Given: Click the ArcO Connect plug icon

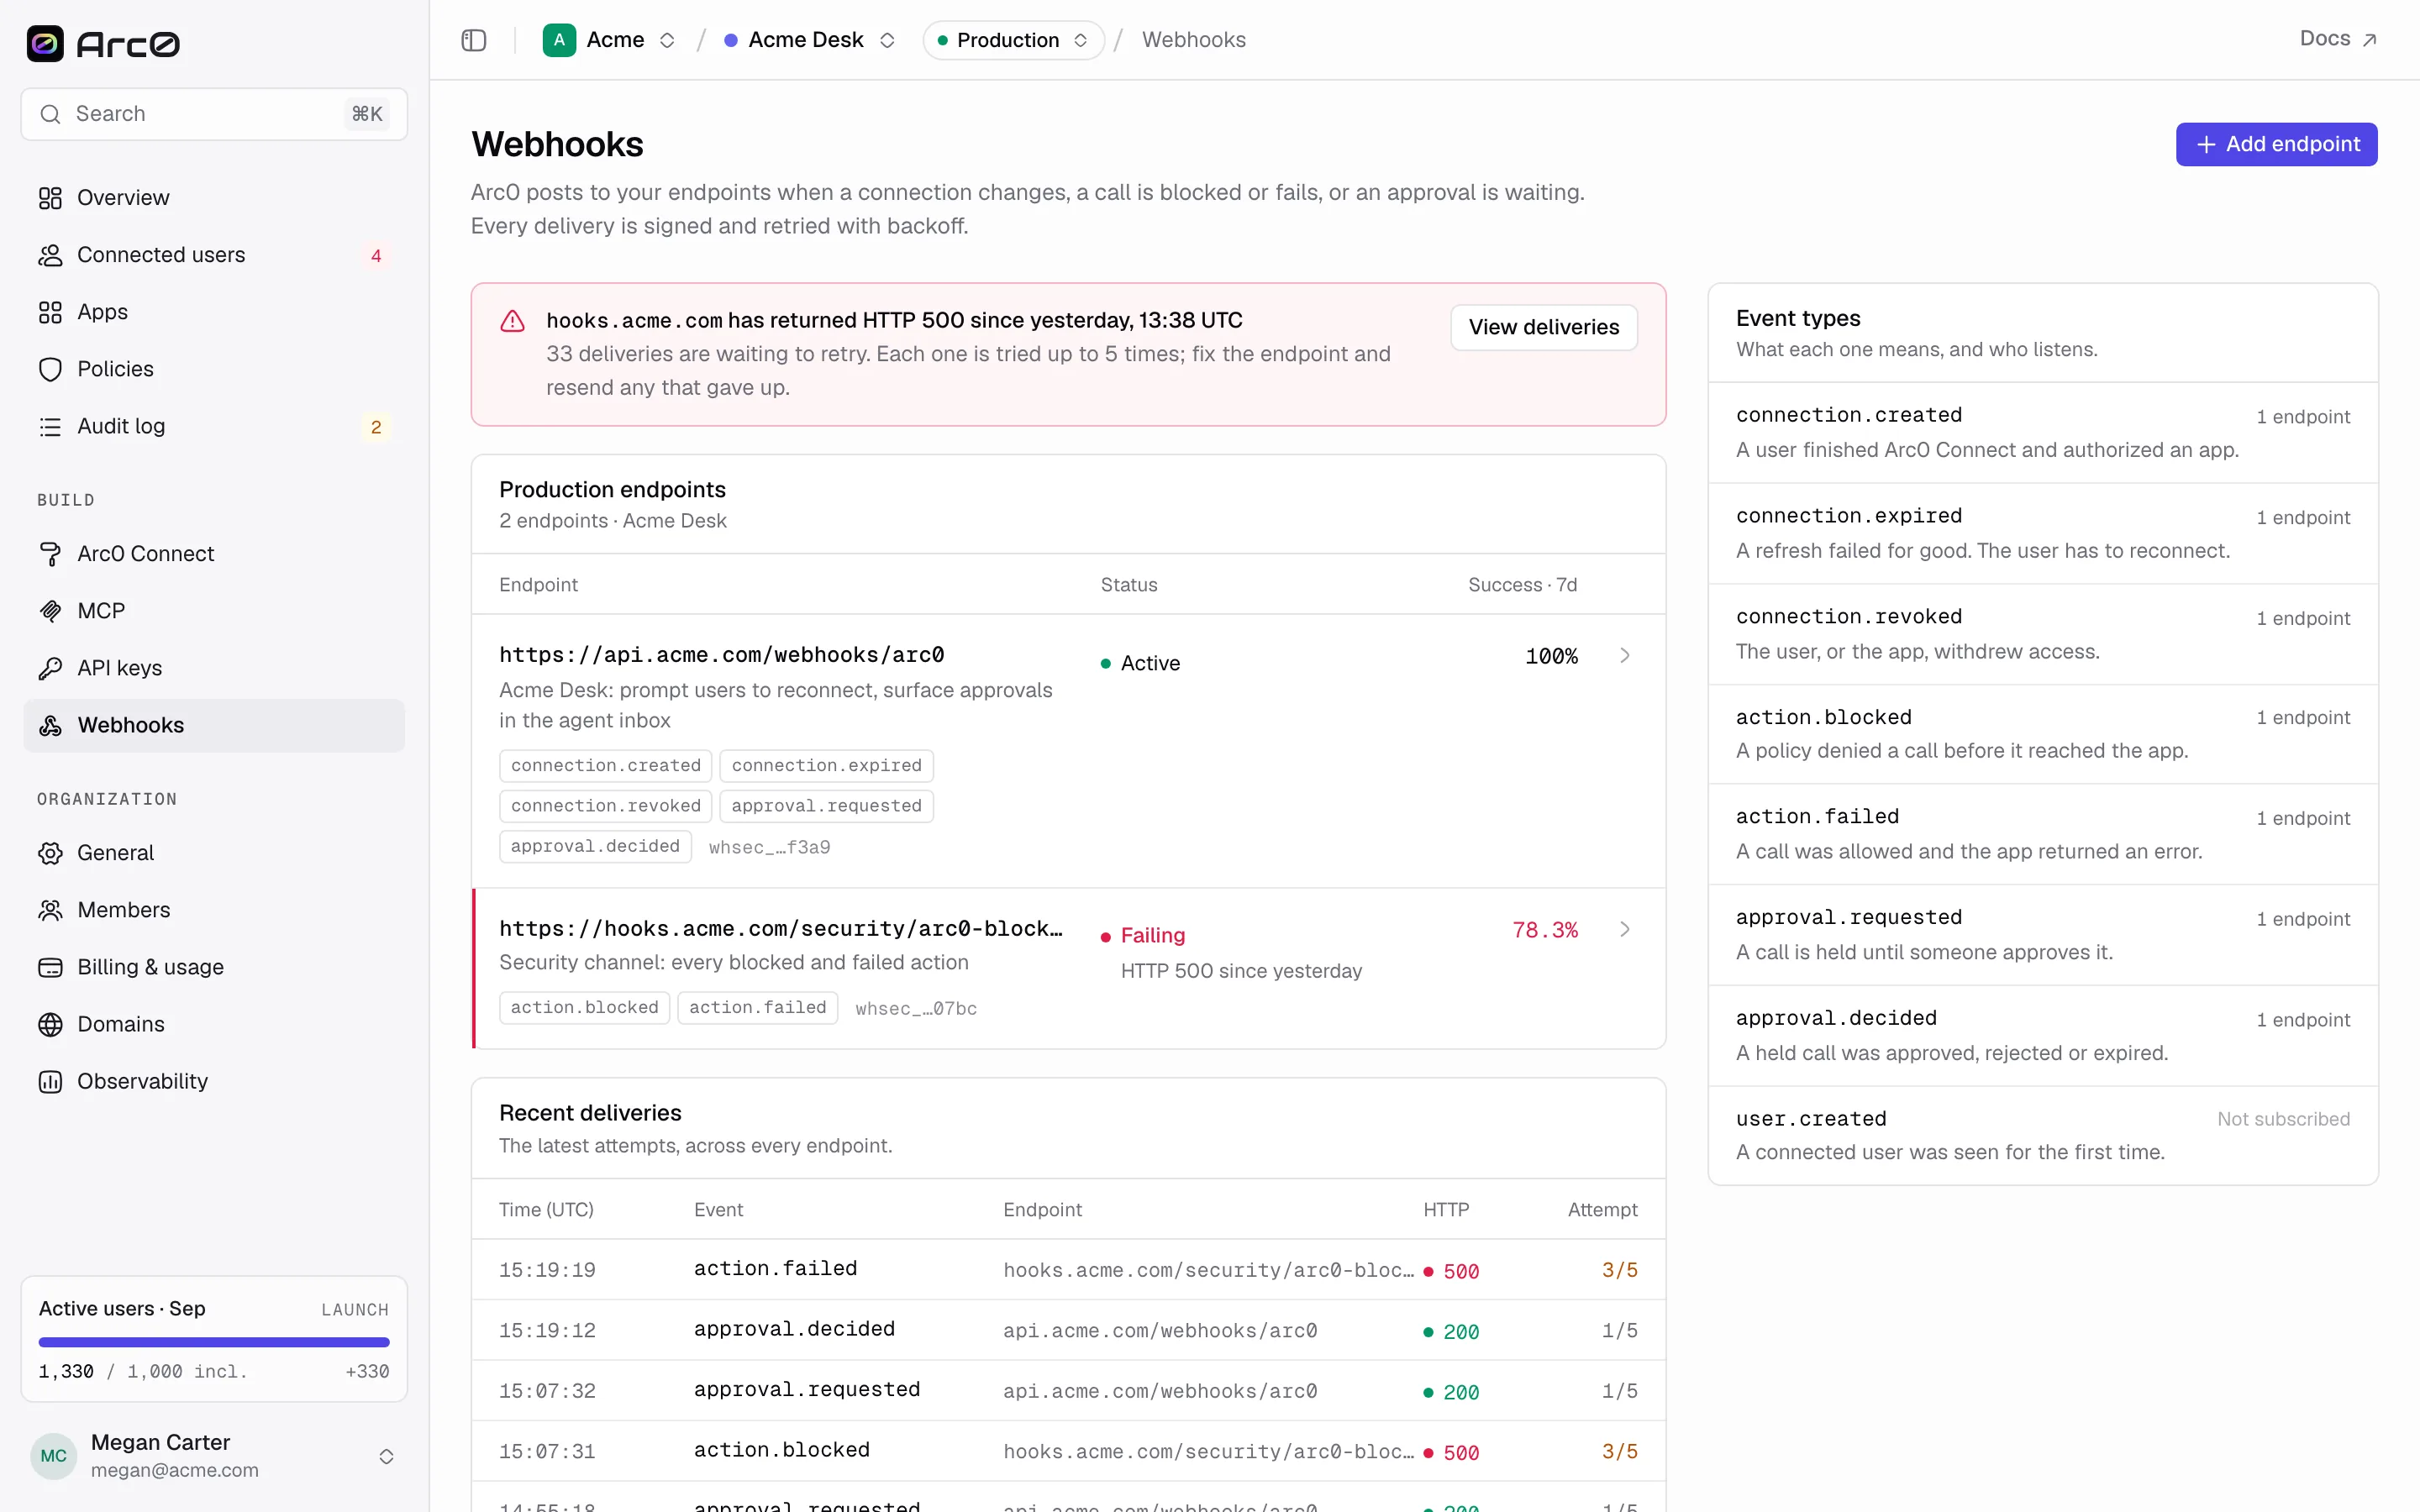Looking at the screenshot, I should [x=50, y=554].
